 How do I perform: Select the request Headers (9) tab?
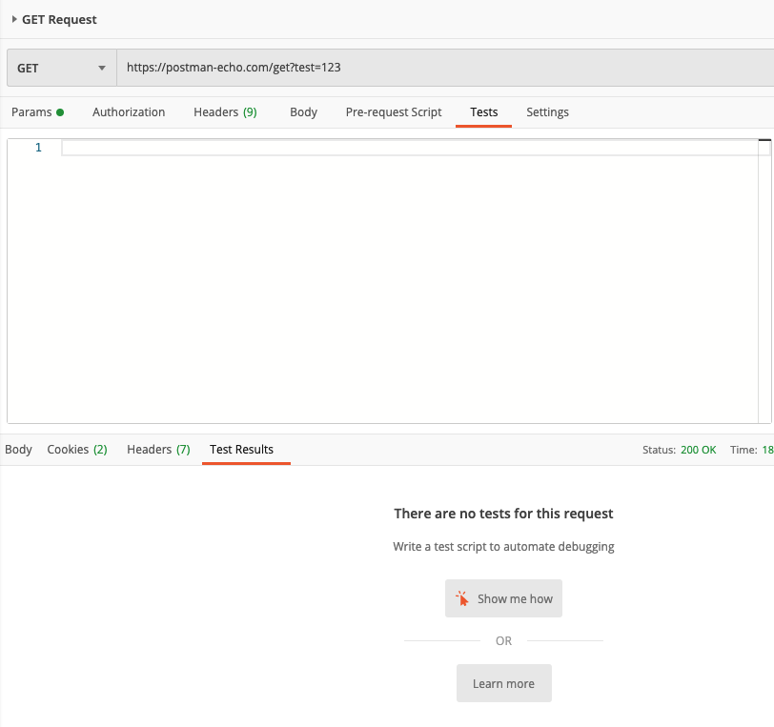[225, 112]
